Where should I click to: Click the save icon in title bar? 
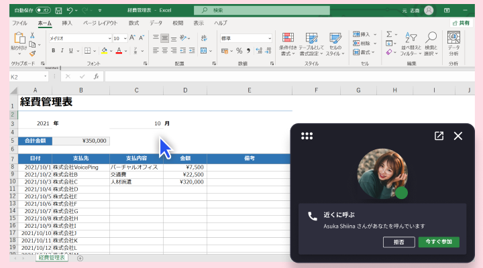tap(59, 11)
